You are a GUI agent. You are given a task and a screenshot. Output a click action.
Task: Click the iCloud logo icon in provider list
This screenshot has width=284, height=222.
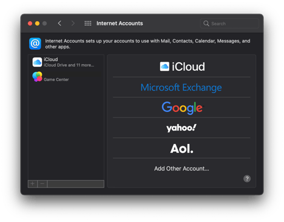coord(164,67)
